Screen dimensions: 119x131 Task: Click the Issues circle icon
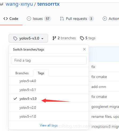(x=29, y=19)
